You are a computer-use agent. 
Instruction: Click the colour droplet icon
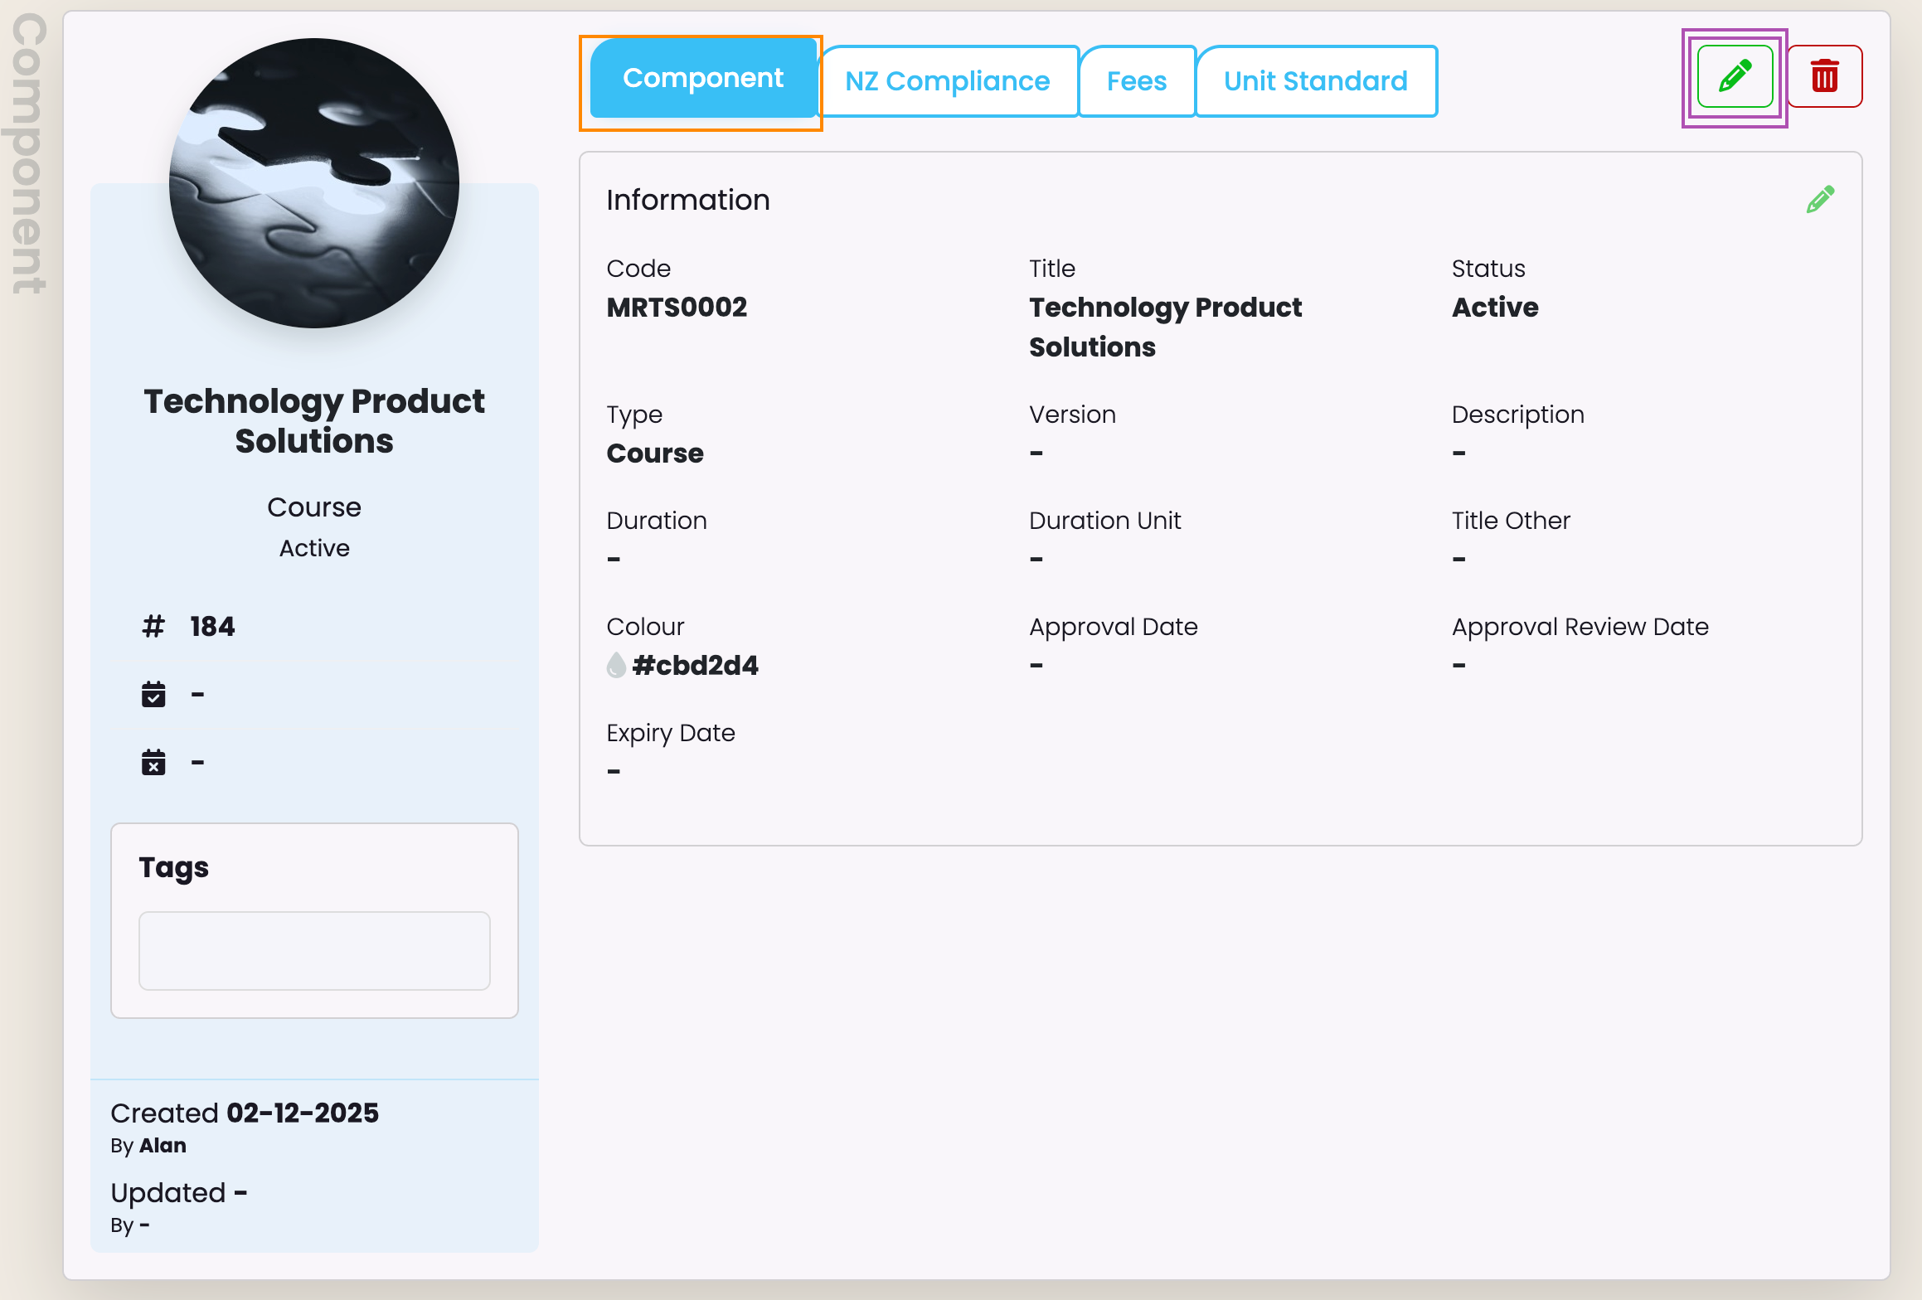pyautogui.click(x=616, y=665)
